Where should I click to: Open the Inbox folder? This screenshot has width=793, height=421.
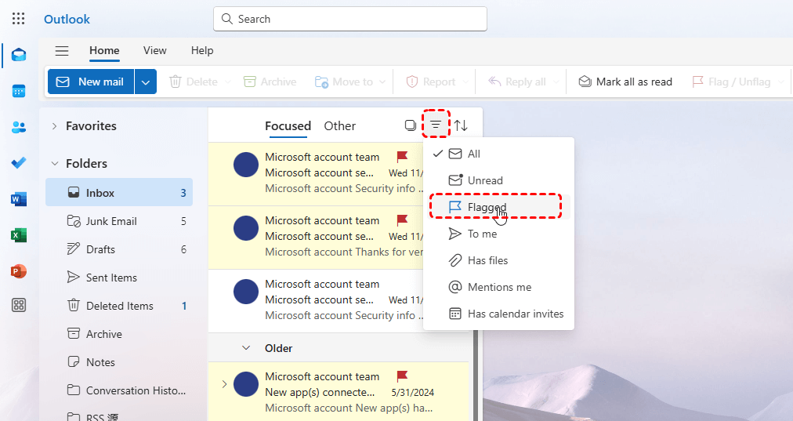tap(119, 192)
